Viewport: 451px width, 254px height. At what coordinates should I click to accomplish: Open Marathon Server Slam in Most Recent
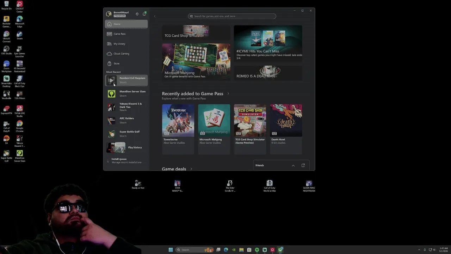coord(126,93)
